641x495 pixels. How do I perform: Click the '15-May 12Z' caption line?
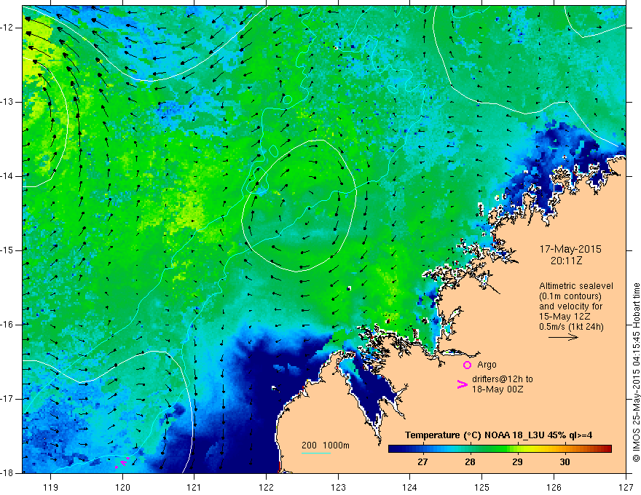click(x=565, y=317)
